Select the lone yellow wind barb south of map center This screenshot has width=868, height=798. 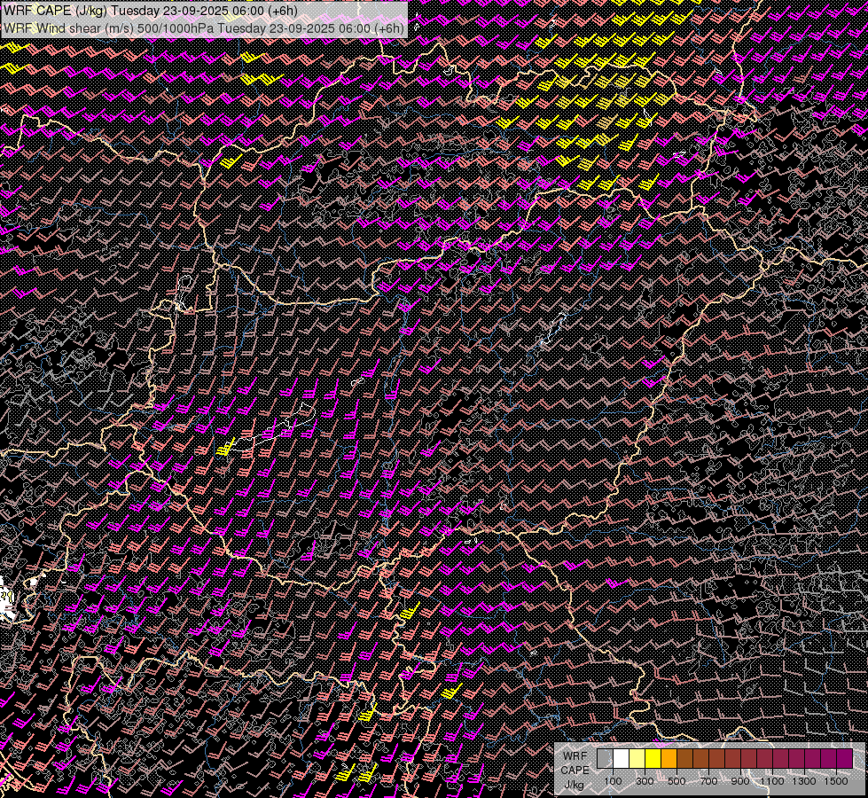click(x=409, y=611)
